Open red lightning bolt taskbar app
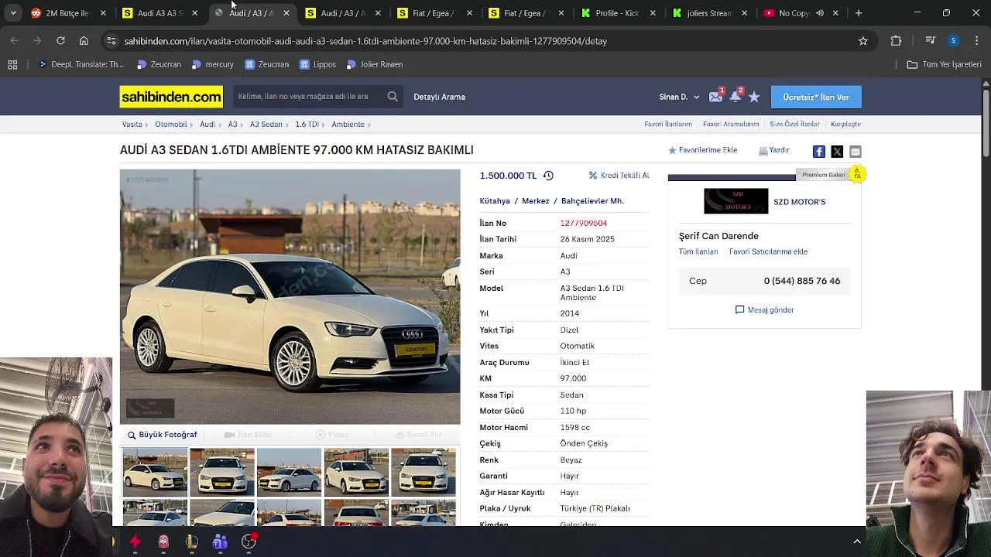This screenshot has height=557, width=991. [135, 542]
